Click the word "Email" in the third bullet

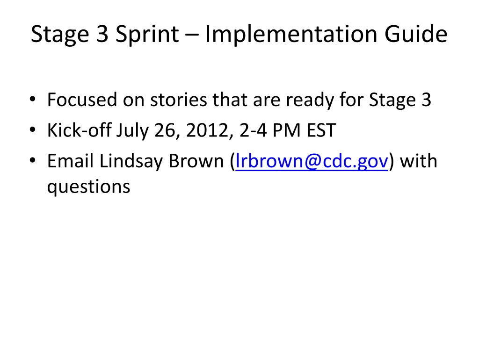(70, 161)
